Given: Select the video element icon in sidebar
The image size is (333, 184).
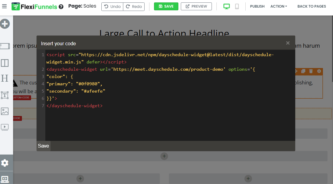Looking at the screenshot, I should pyautogui.click(x=5, y=127).
